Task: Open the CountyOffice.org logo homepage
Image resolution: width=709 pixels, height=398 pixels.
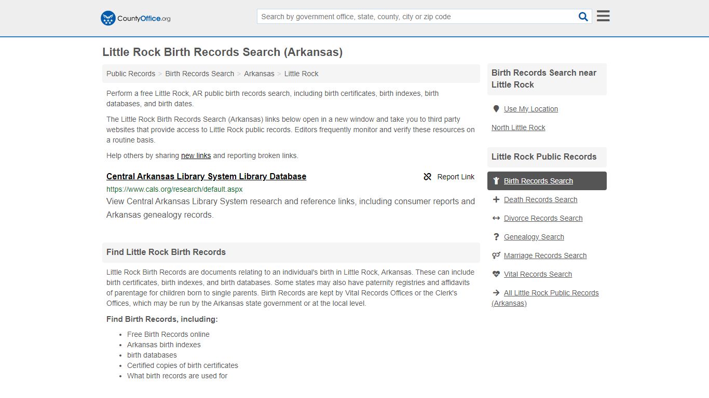Action: point(135,18)
